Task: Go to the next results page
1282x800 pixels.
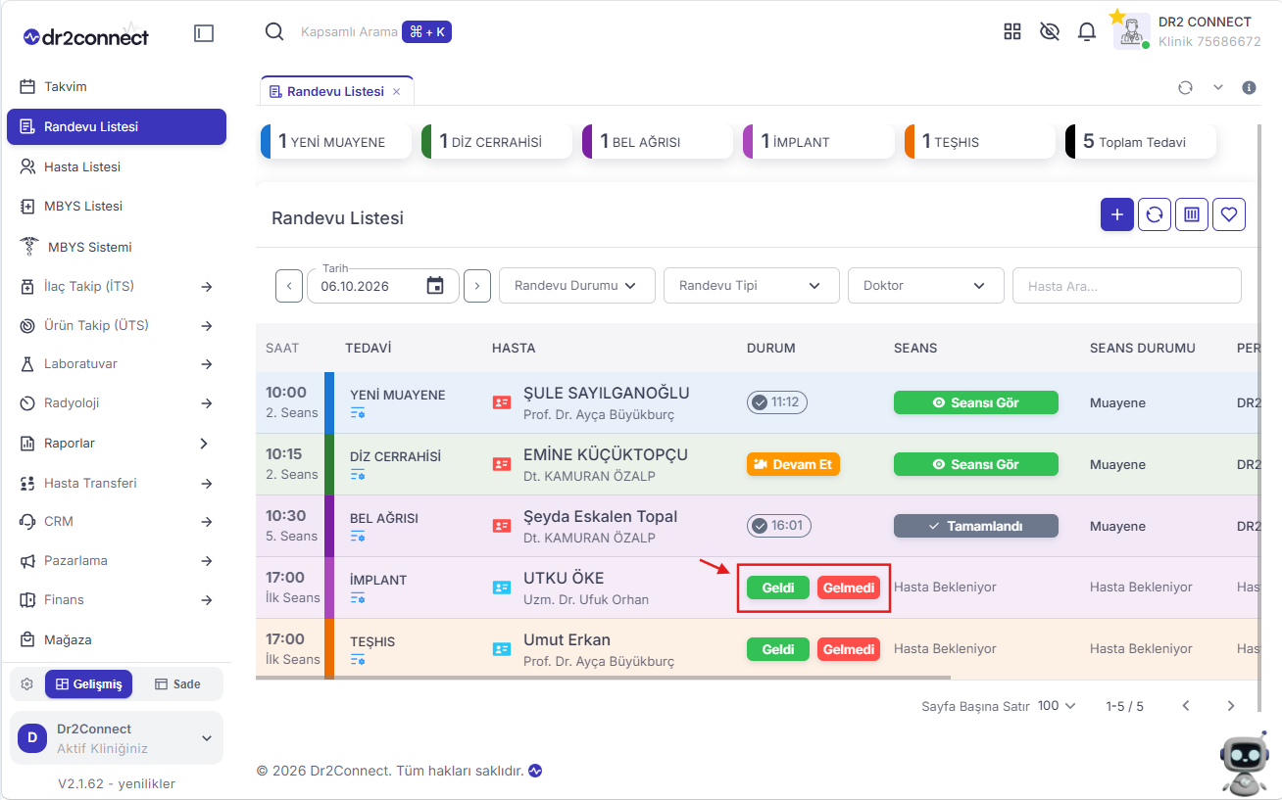Action: click(1231, 706)
